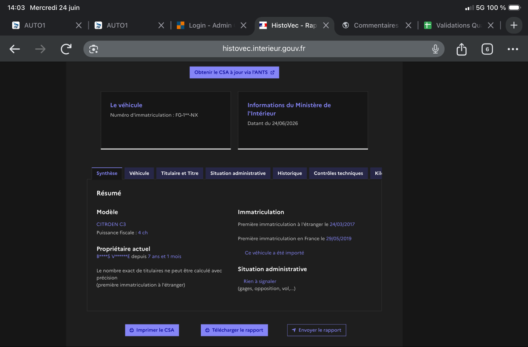The height and width of the screenshot is (347, 528).
Task: Tap the microphone icon in the address bar
Action: (435, 49)
